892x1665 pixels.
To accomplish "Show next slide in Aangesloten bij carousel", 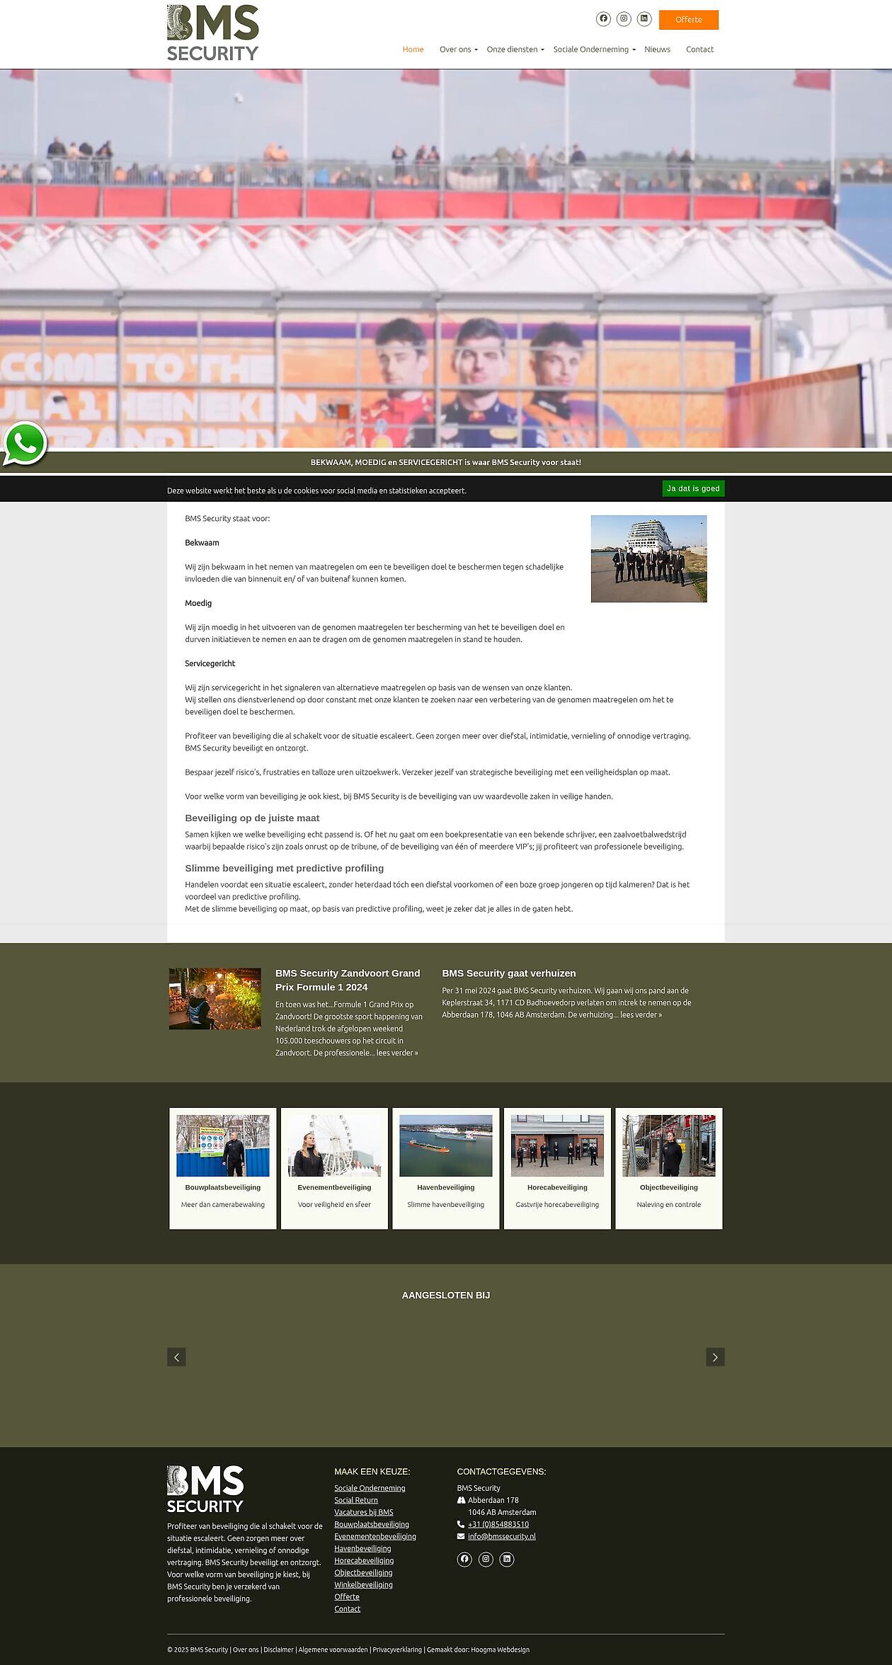I will pyautogui.click(x=715, y=1357).
